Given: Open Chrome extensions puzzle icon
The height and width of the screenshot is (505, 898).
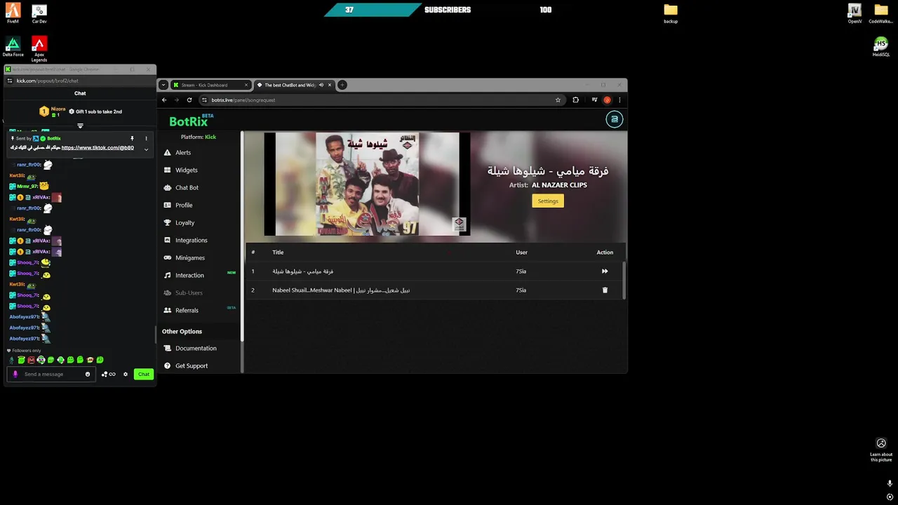Looking at the screenshot, I should point(575,100).
